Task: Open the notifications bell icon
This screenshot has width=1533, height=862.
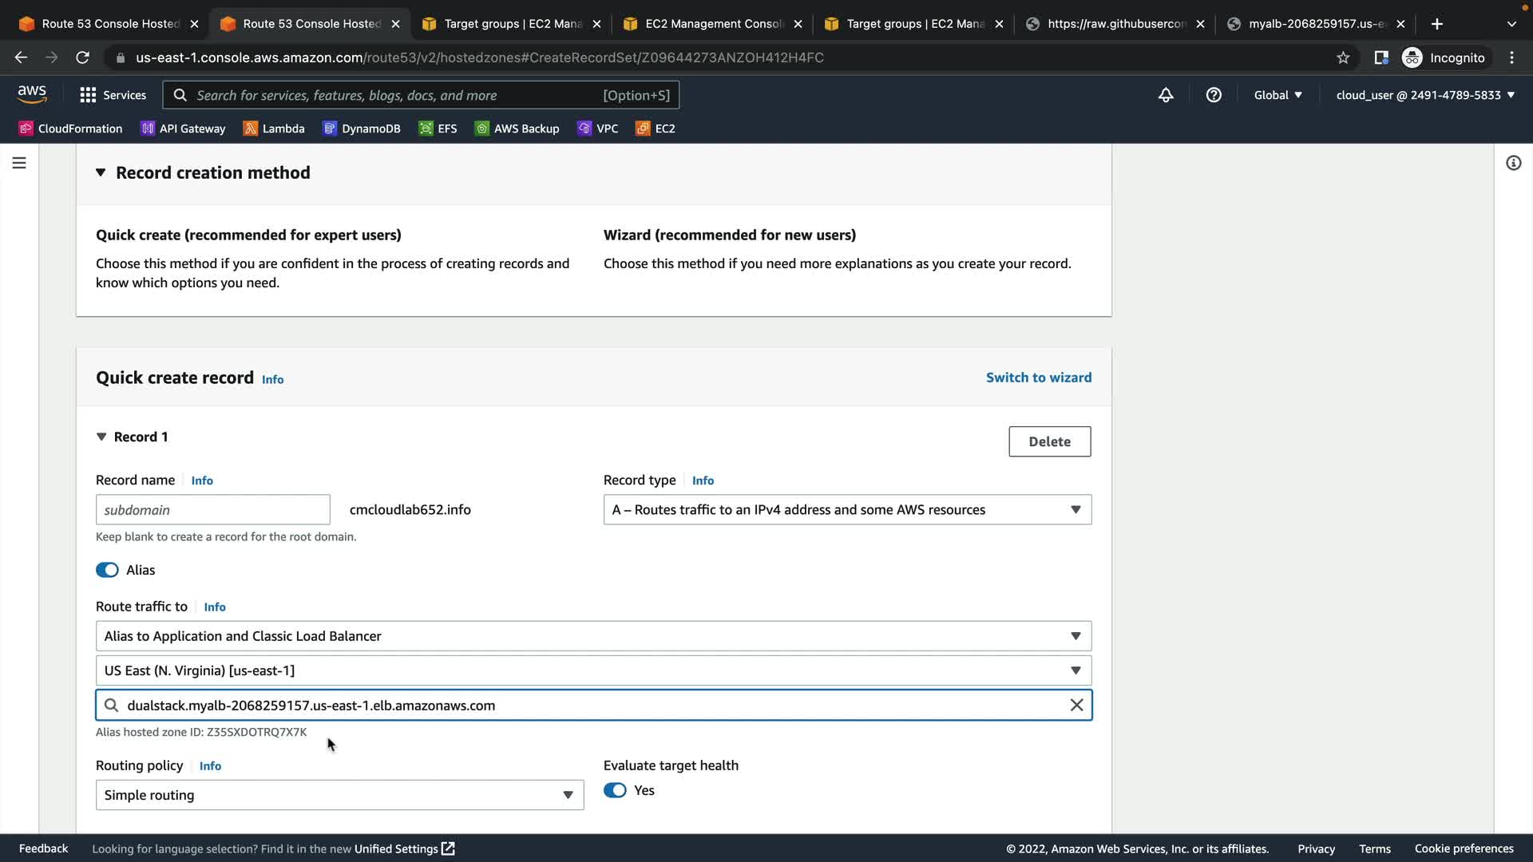Action: click(x=1166, y=95)
